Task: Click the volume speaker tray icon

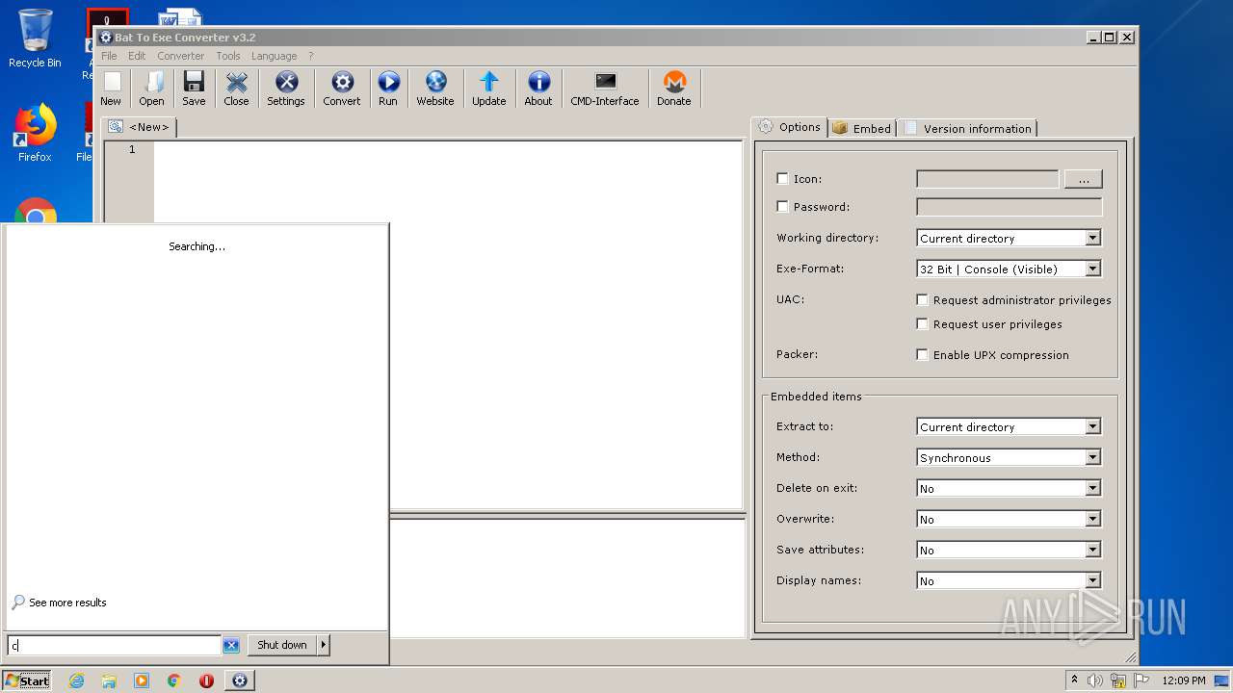Action: (1094, 680)
